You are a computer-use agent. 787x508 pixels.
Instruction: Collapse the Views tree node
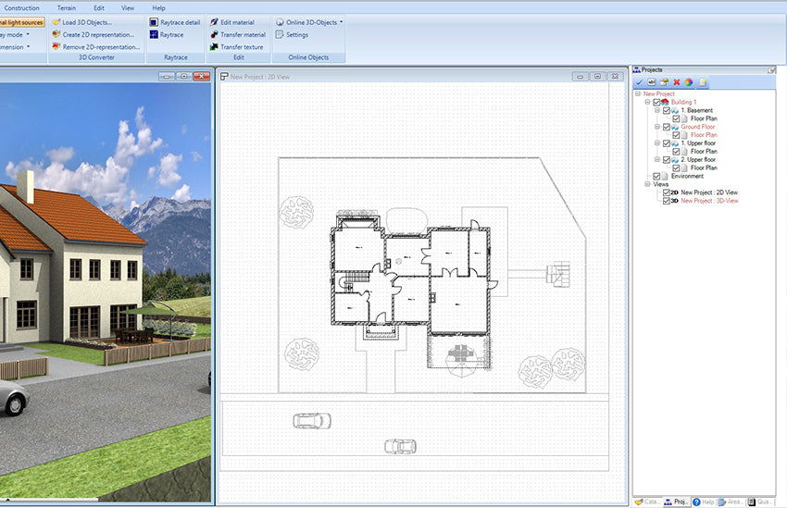(637, 184)
